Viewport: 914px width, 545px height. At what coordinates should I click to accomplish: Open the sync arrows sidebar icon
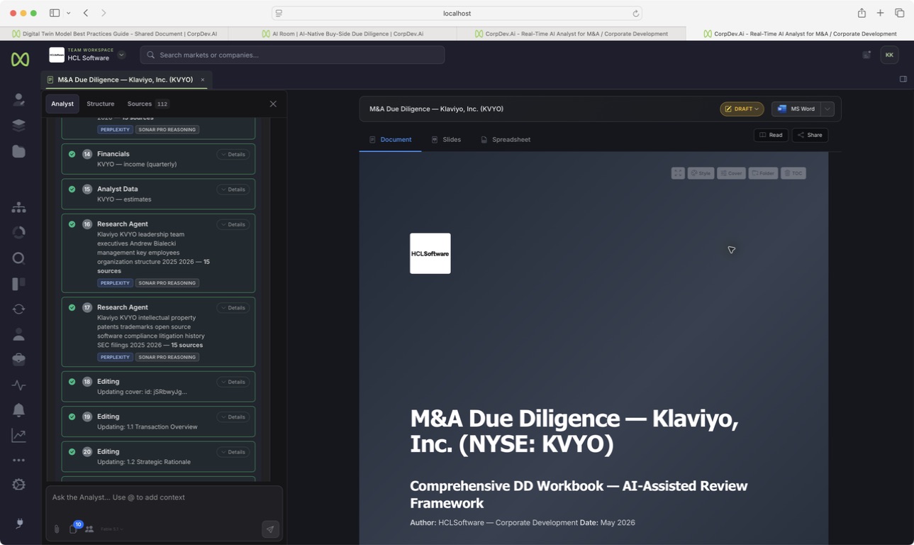(x=19, y=309)
